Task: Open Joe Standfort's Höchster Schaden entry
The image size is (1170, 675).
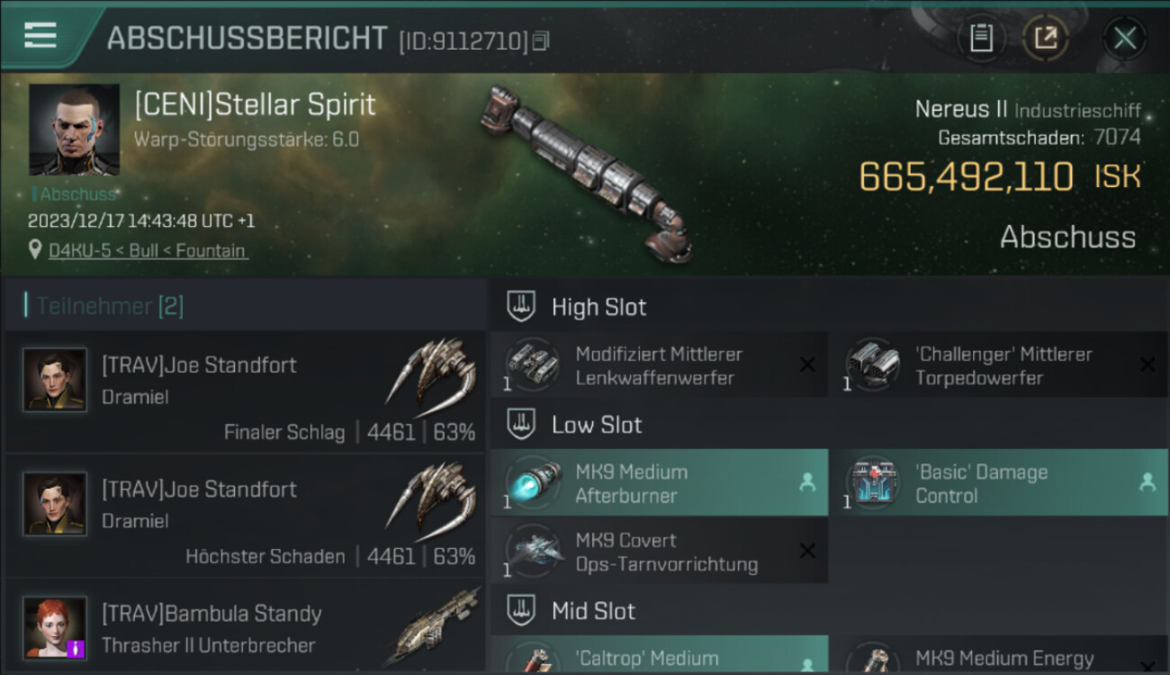Action: 245,516
